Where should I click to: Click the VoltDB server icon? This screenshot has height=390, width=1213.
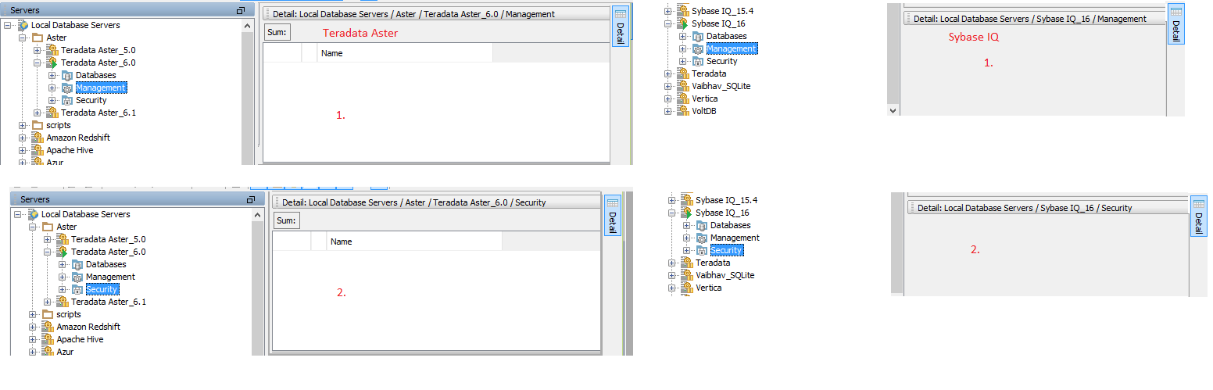coord(682,111)
